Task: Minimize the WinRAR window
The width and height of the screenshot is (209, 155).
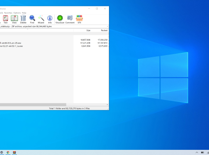Action: pos(89,9)
